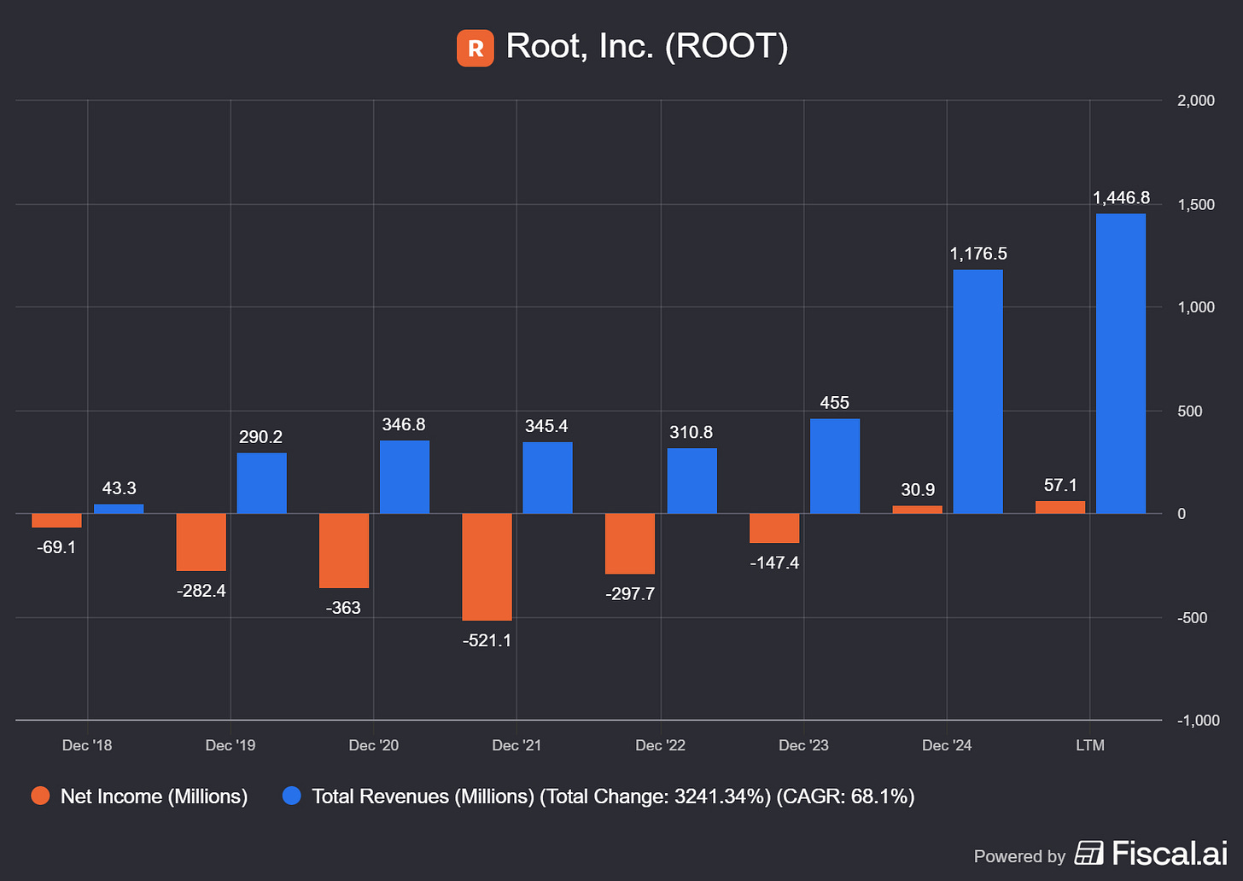Click the 2,000 y-axis value
The width and height of the screenshot is (1243, 881).
click(x=1196, y=101)
